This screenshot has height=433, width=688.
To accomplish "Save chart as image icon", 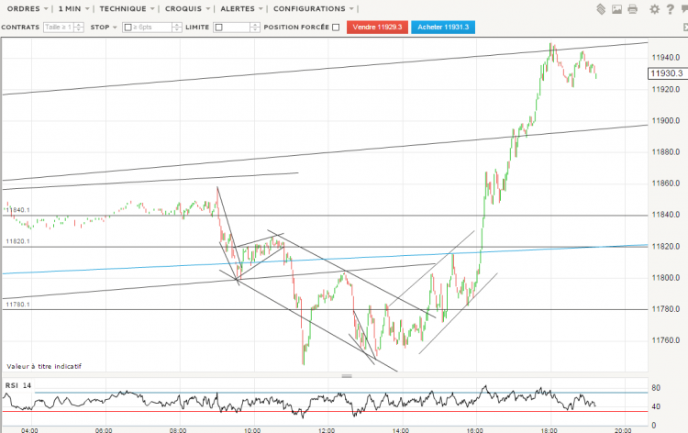I will [616, 9].
